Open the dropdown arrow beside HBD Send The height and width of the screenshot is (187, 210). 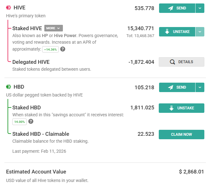coord(200,87)
